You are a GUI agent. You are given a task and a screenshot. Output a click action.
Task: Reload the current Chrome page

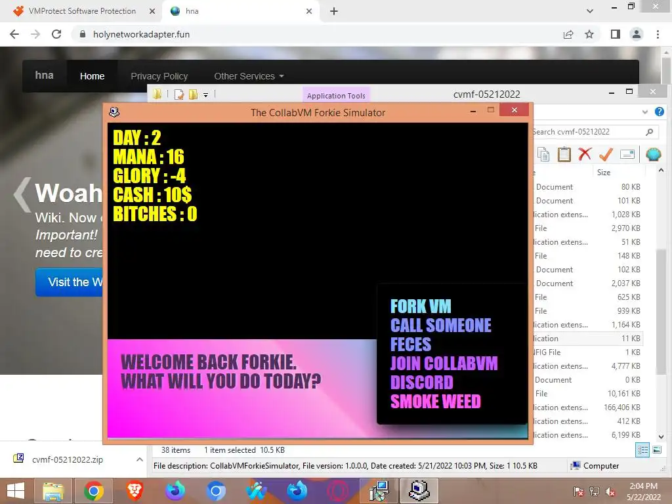pyautogui.click(x=56, y=34)
